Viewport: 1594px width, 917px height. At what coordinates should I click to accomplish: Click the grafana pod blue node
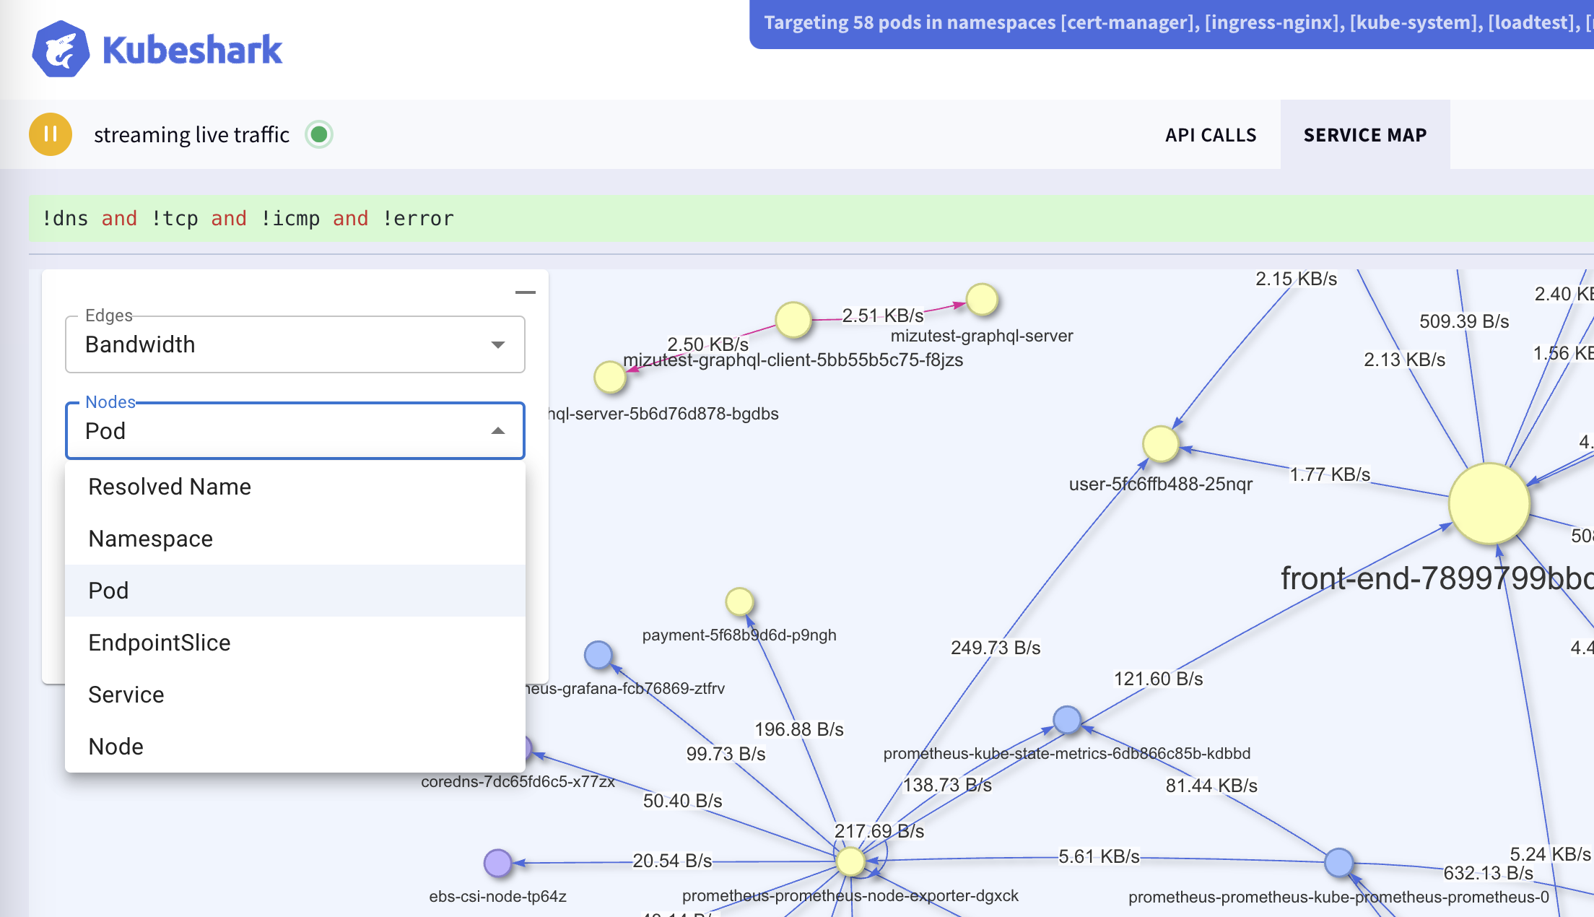[598, 655]
